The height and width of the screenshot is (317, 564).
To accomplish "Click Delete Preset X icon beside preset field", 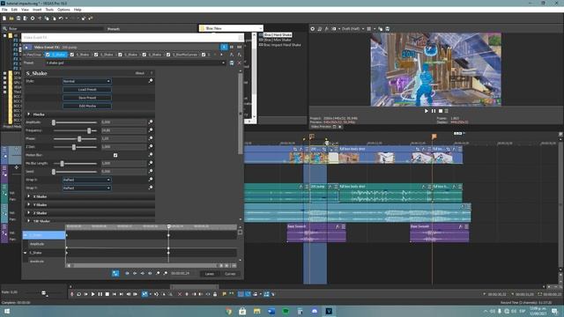I will [239, 63].
